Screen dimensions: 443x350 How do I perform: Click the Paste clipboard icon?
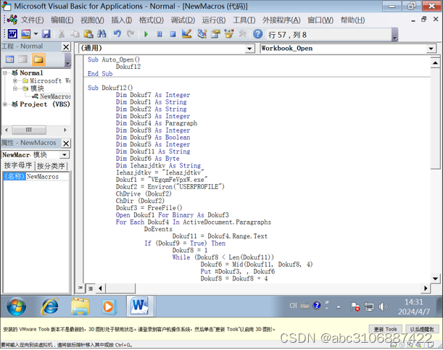click(88, 34)
